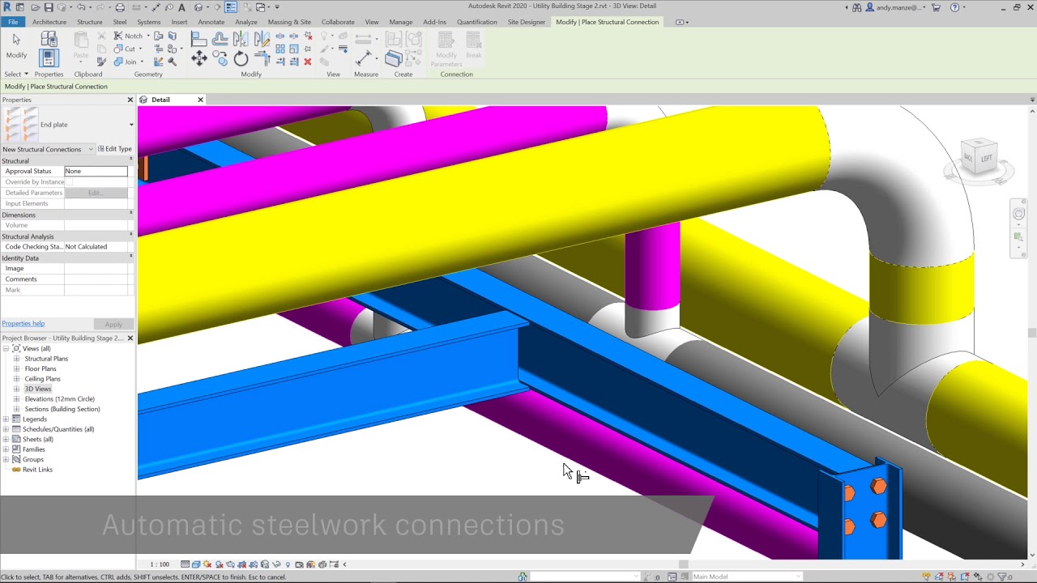This screenshot has width=1037, height=583.
Task: Expand the Structural Plans tree node
Action: tap(16, 358)
